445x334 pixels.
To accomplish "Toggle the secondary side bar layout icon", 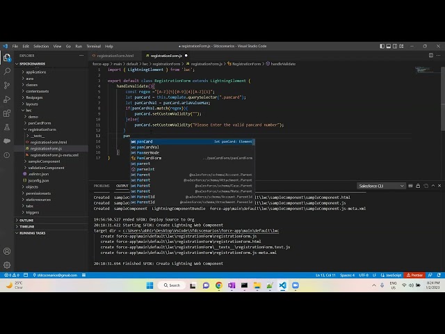I will coord(395,46).
